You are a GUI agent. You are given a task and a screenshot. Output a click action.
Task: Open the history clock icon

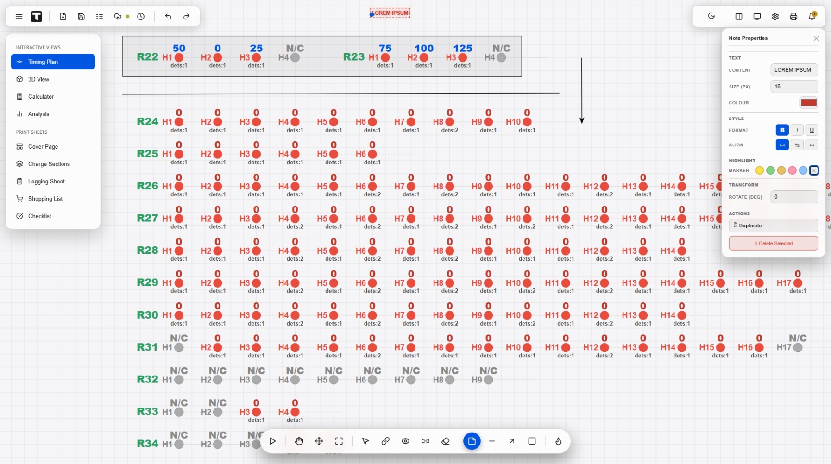pos(141,17)
